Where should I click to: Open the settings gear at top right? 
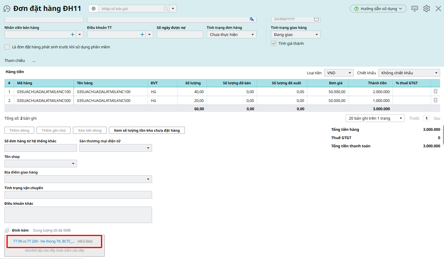point(427,9)
